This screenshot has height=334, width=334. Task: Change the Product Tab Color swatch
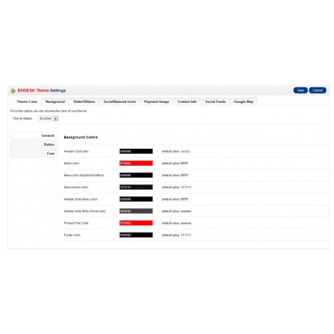136,223
